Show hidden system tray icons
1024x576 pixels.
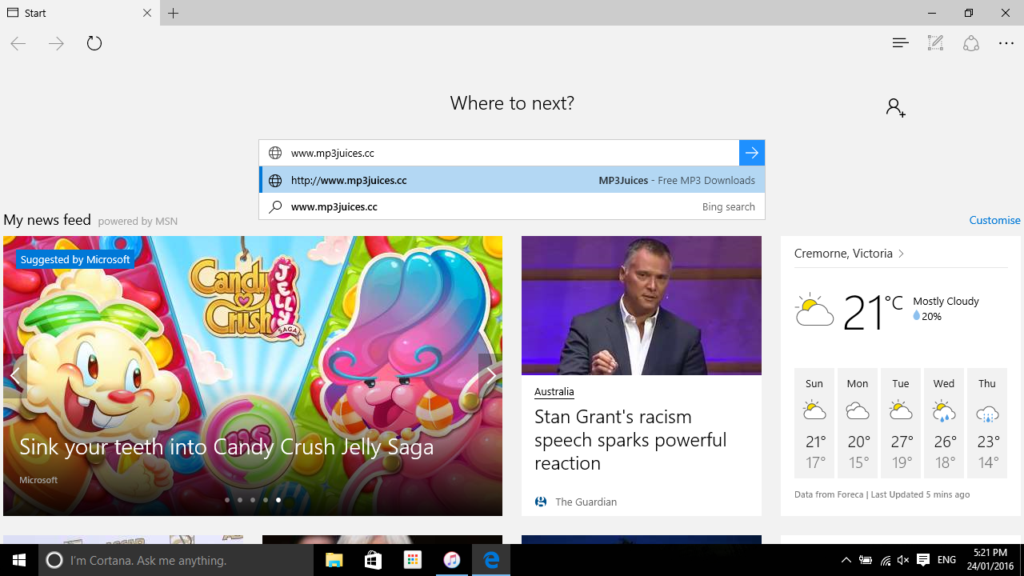click(846, 560)
